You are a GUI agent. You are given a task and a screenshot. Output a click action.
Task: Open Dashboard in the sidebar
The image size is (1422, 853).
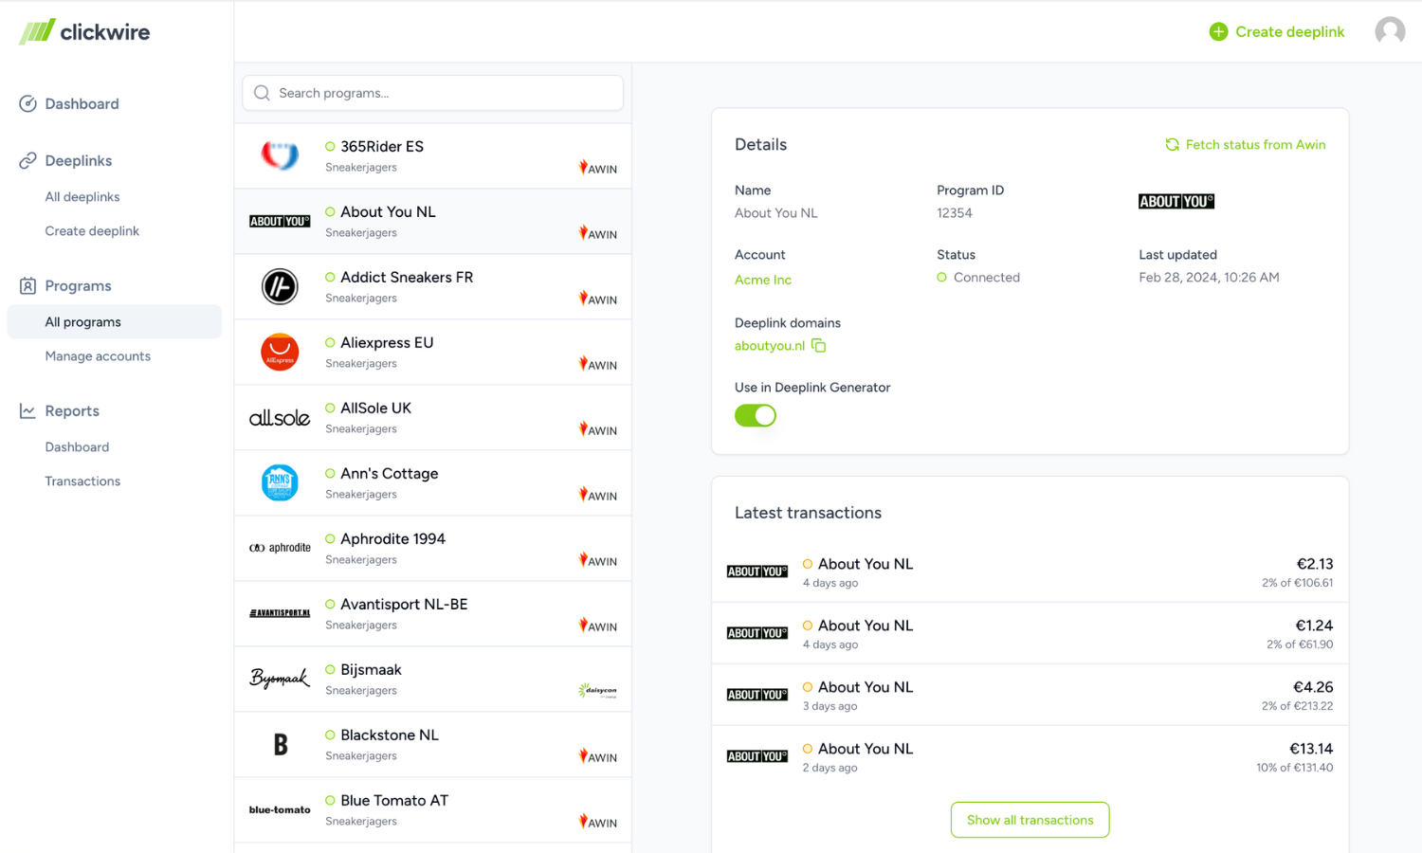82,104
